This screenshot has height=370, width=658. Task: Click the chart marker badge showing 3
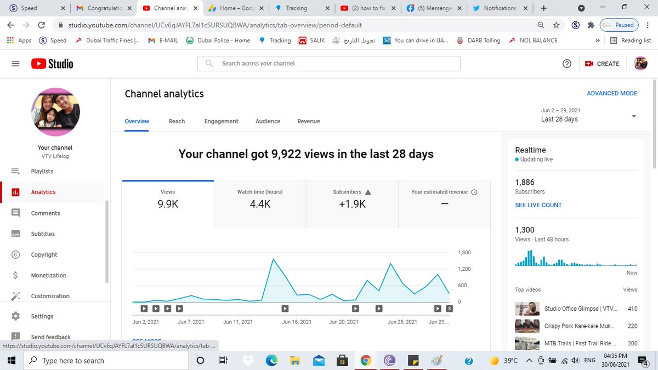coord(449,309)
